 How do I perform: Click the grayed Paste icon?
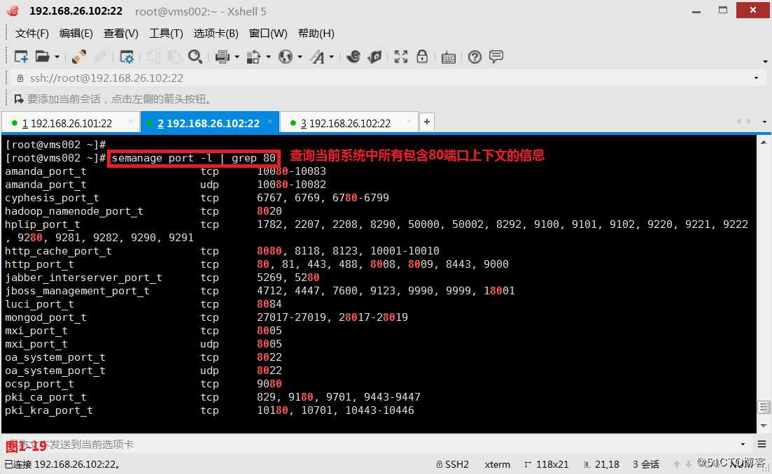tap(174, 57)
